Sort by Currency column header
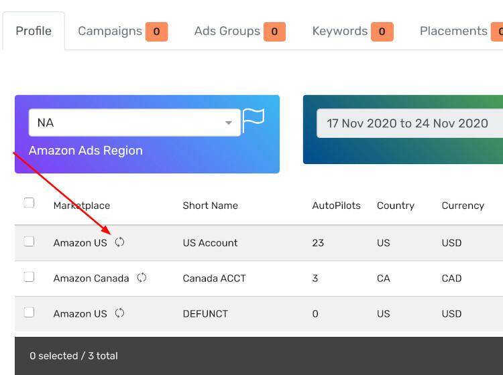Image resolution: width=503 pixels, height=375 pixels. [463, 206]
